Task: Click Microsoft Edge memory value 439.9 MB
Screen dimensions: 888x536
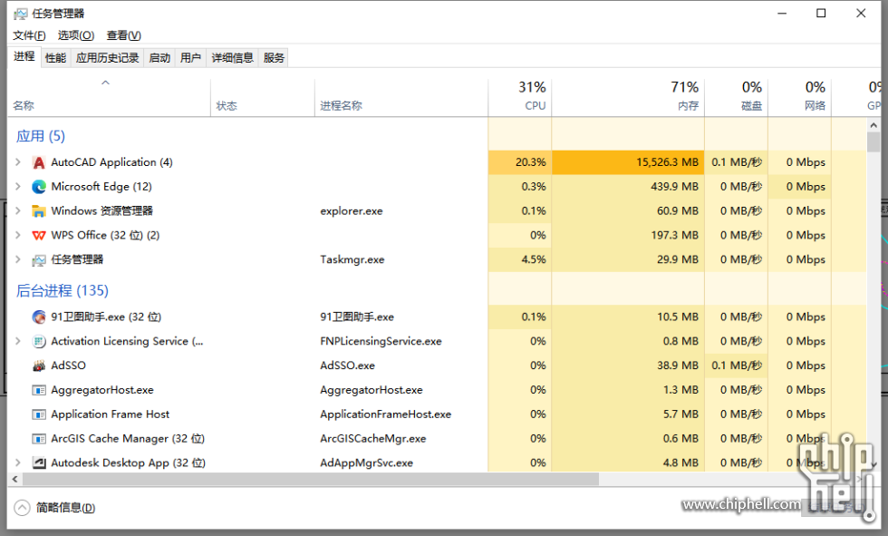Action: tap(674, 187)
